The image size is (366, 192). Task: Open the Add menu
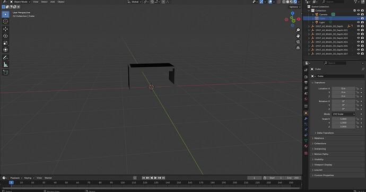(53, 2)
